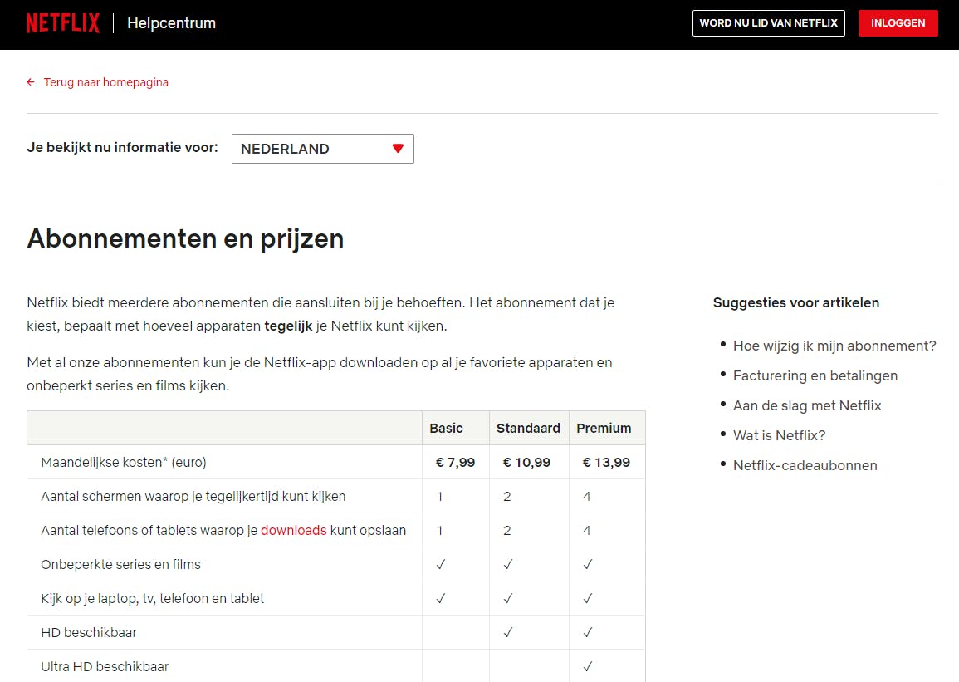Click Premium checkmark in 'Onbeperkte series en films' row
Image resolution: width=959 pixels, height=682 pixels.
tap(587, 565)
